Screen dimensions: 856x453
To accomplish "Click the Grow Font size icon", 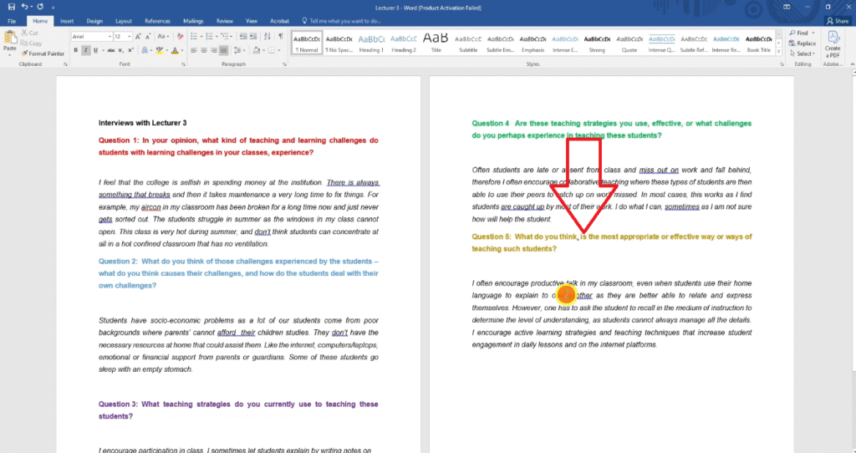I will pyautogui.click(x=140, y=37).
